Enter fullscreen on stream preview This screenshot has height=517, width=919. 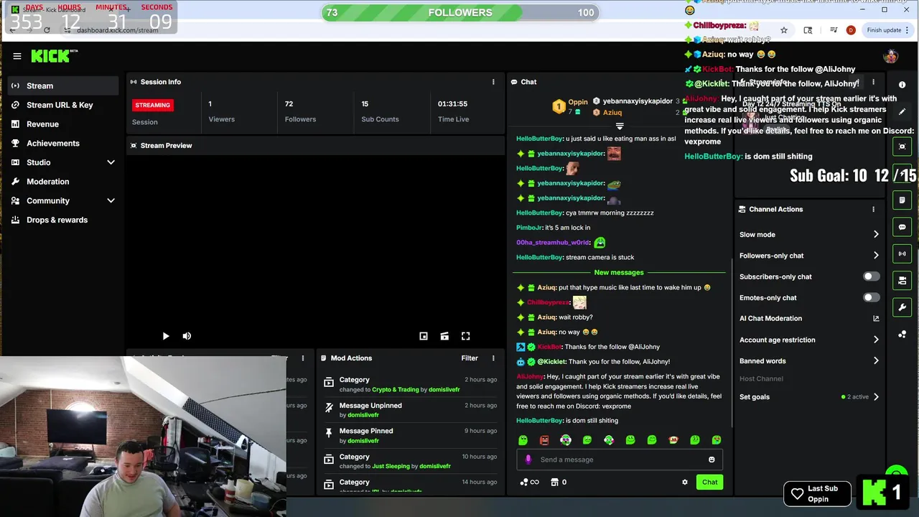click(465, 336)
